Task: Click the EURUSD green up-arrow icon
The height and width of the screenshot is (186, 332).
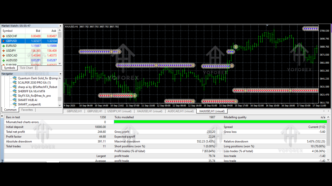Action: (x=4, y=46)
